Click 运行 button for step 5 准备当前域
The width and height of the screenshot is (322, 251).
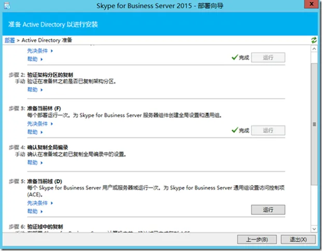[268, 210]
